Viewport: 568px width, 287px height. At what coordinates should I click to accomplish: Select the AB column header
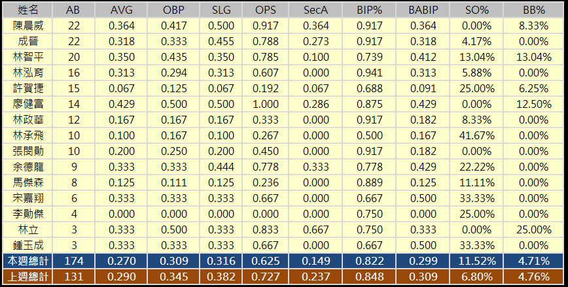coord(74,10)
